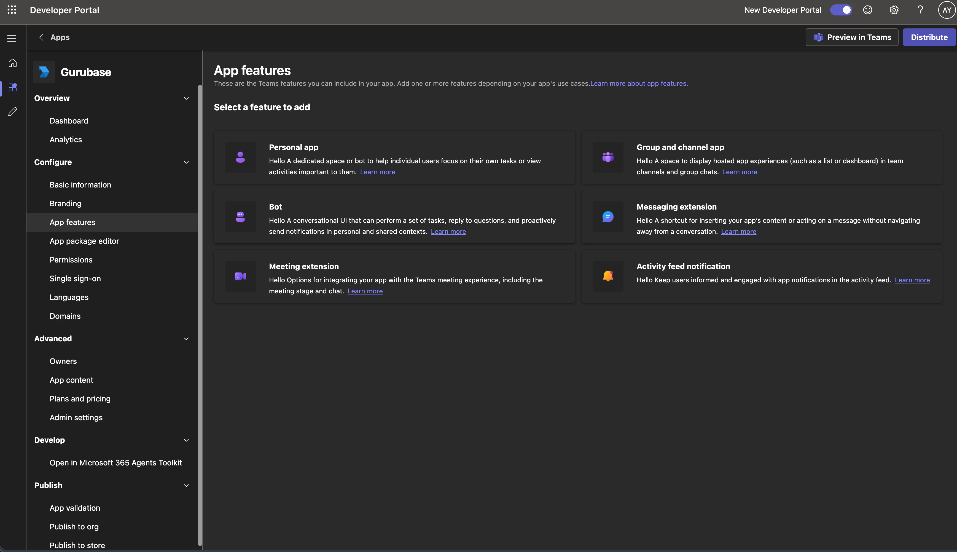This screenshot has height=552, width=957.
Task: Open Messaging extension Learn more link
Action: click(x=738, y=231)
